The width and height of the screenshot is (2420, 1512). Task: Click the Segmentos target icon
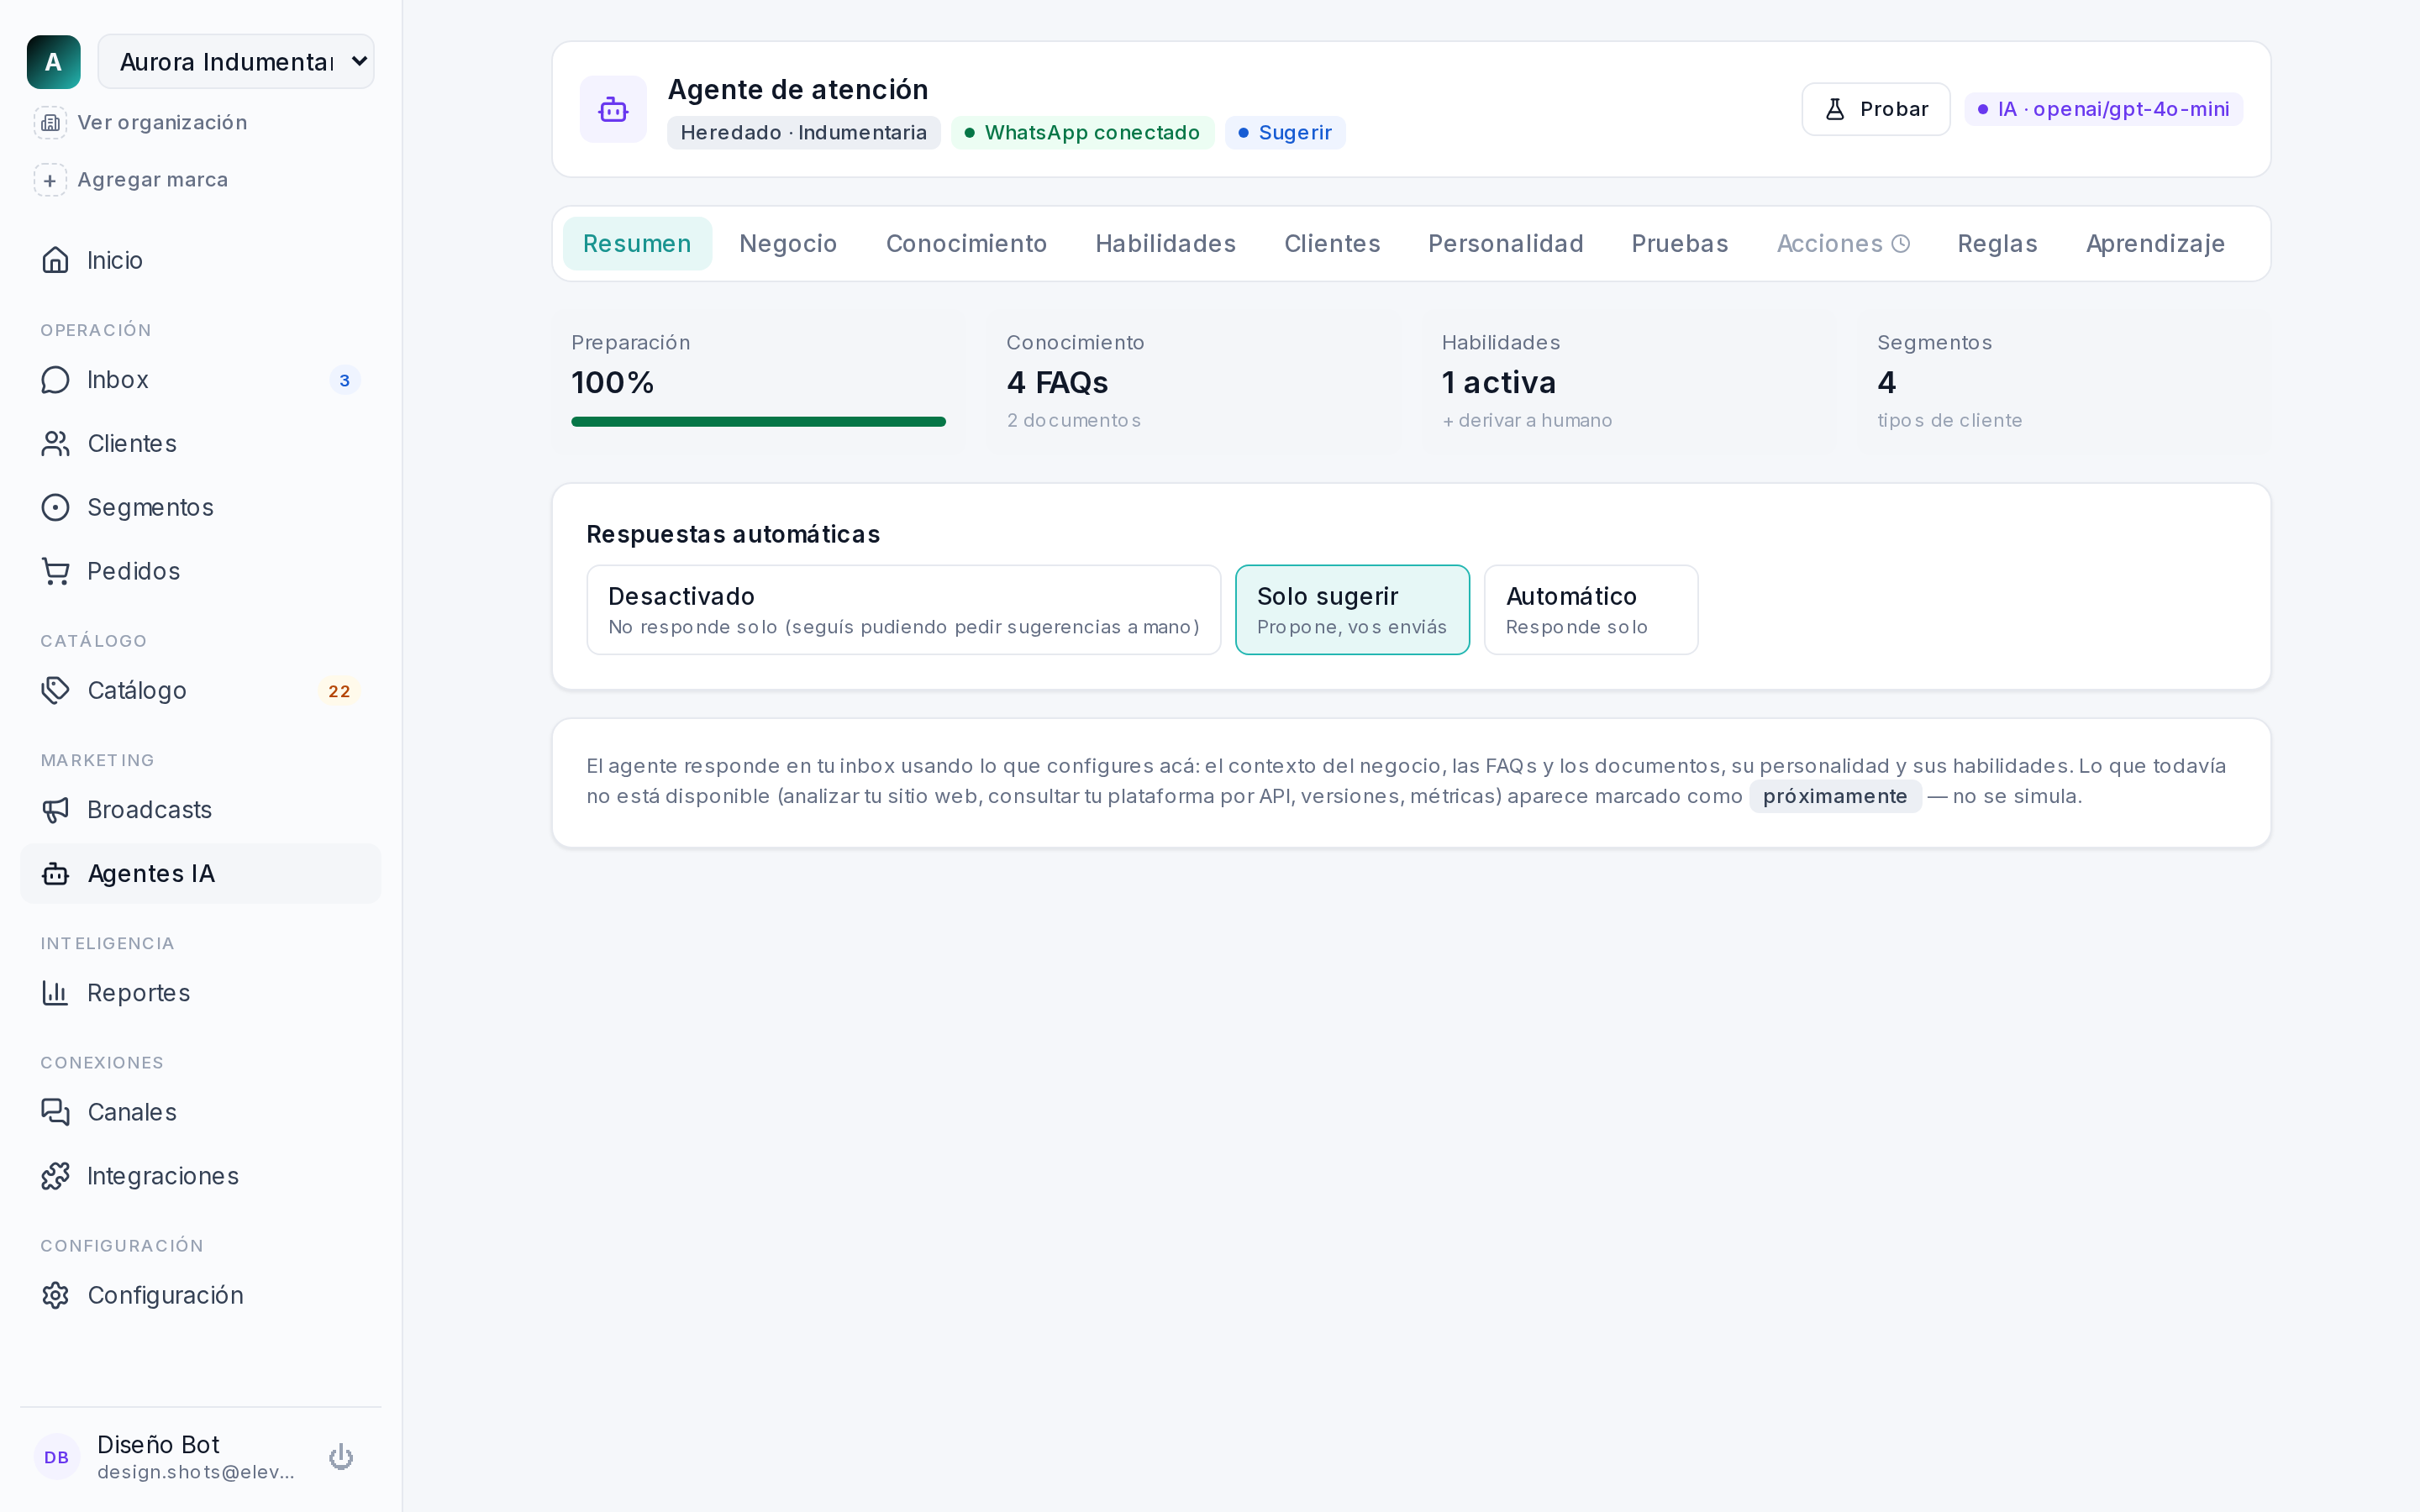coord(56,508)
